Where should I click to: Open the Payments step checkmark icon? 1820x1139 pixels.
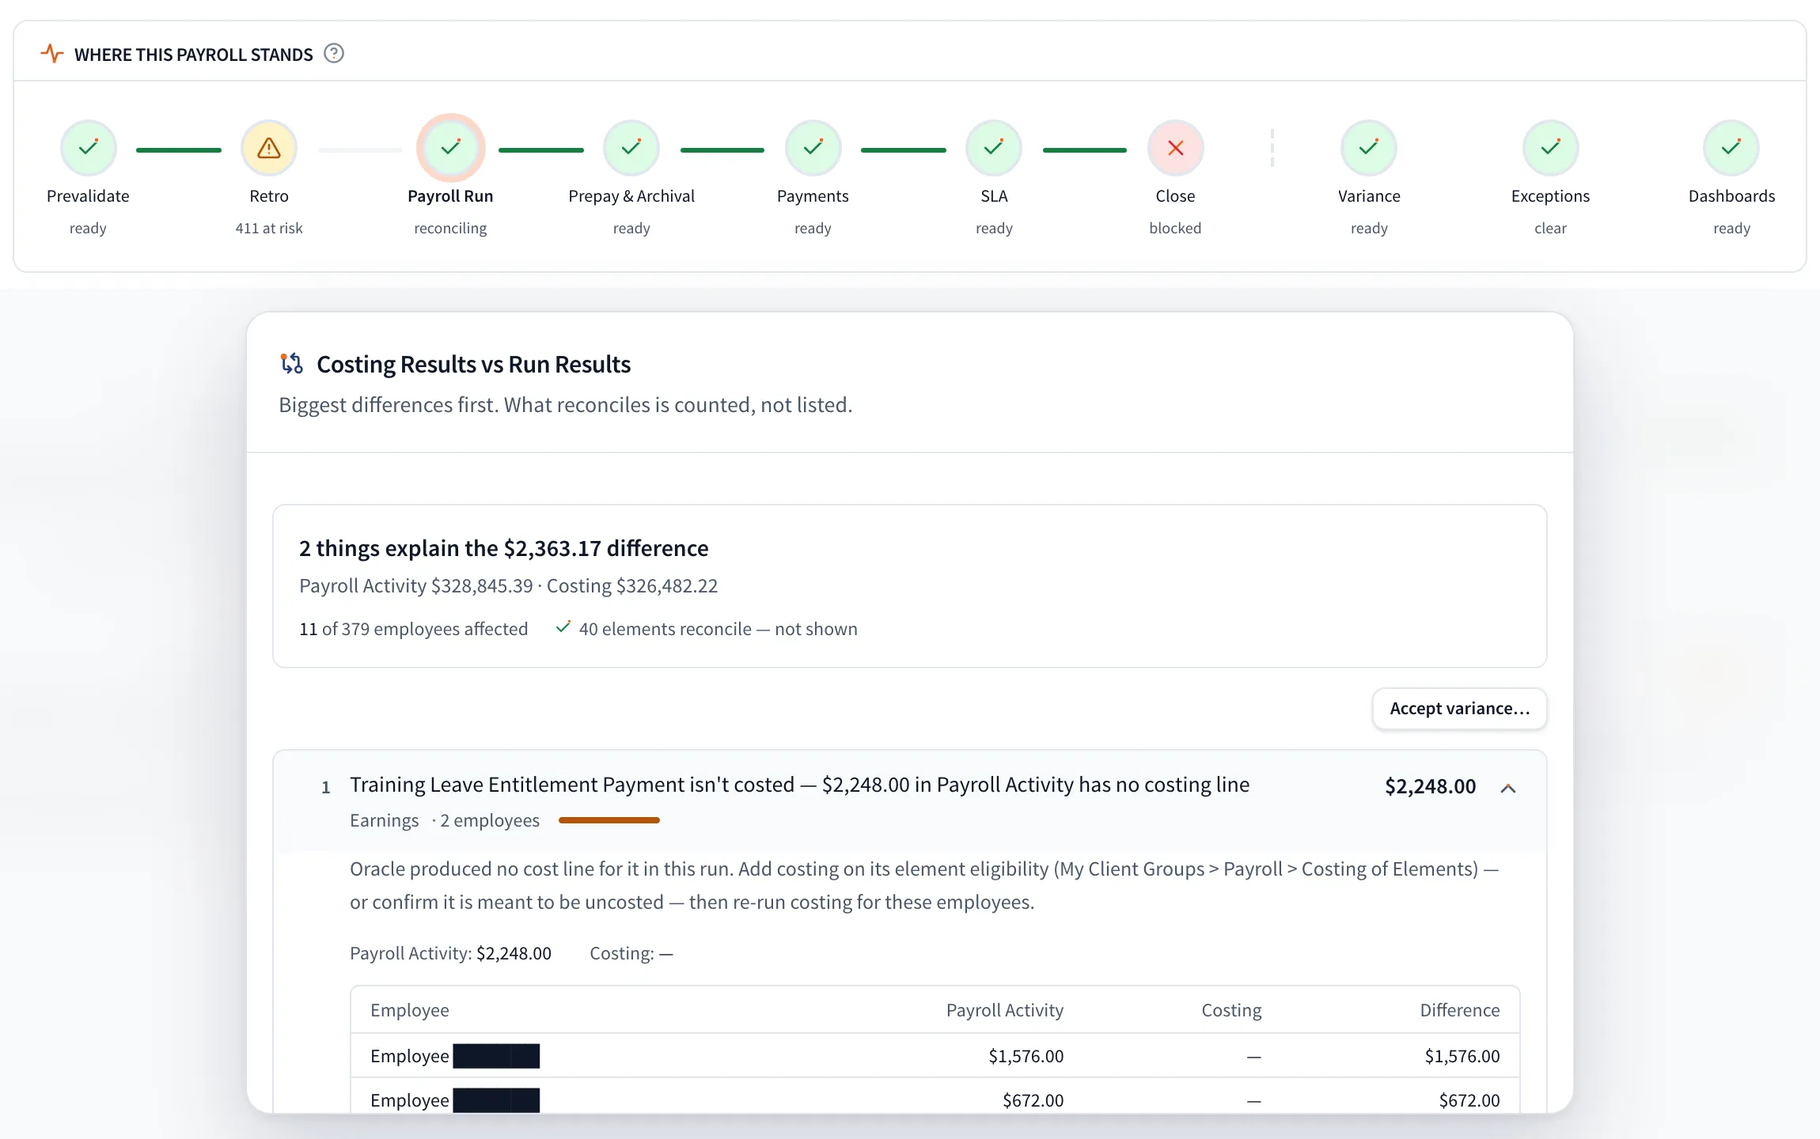point(813,148)
